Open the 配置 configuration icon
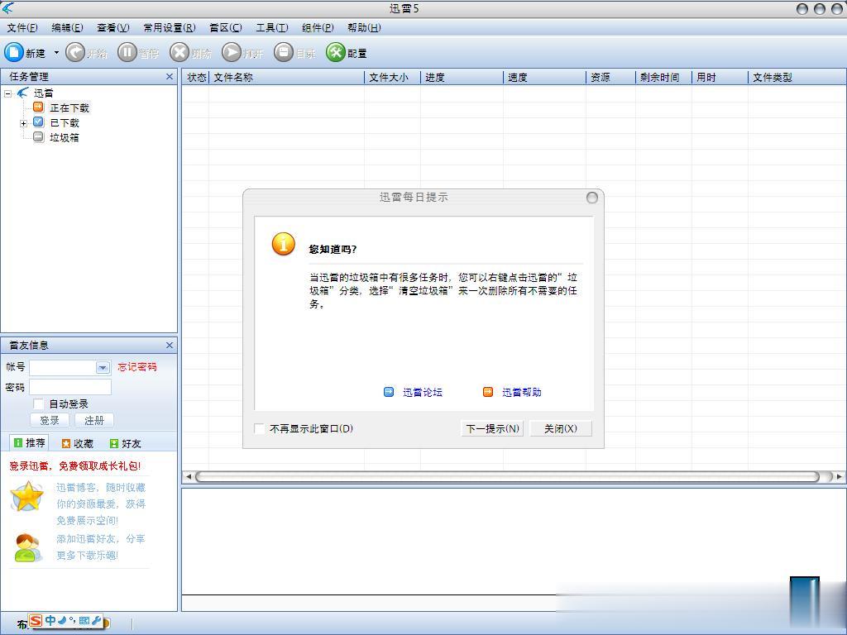Screen dimensions: 847x635 [x=336, y=52]
